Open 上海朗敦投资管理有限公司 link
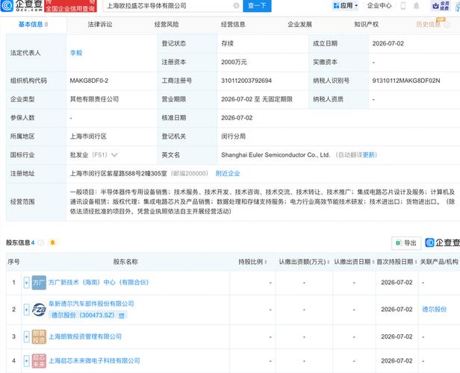 point(85,336)
